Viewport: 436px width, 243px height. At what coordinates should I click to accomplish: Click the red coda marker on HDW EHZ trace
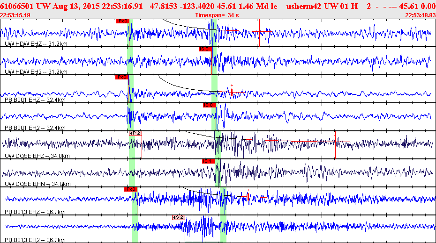259,31
